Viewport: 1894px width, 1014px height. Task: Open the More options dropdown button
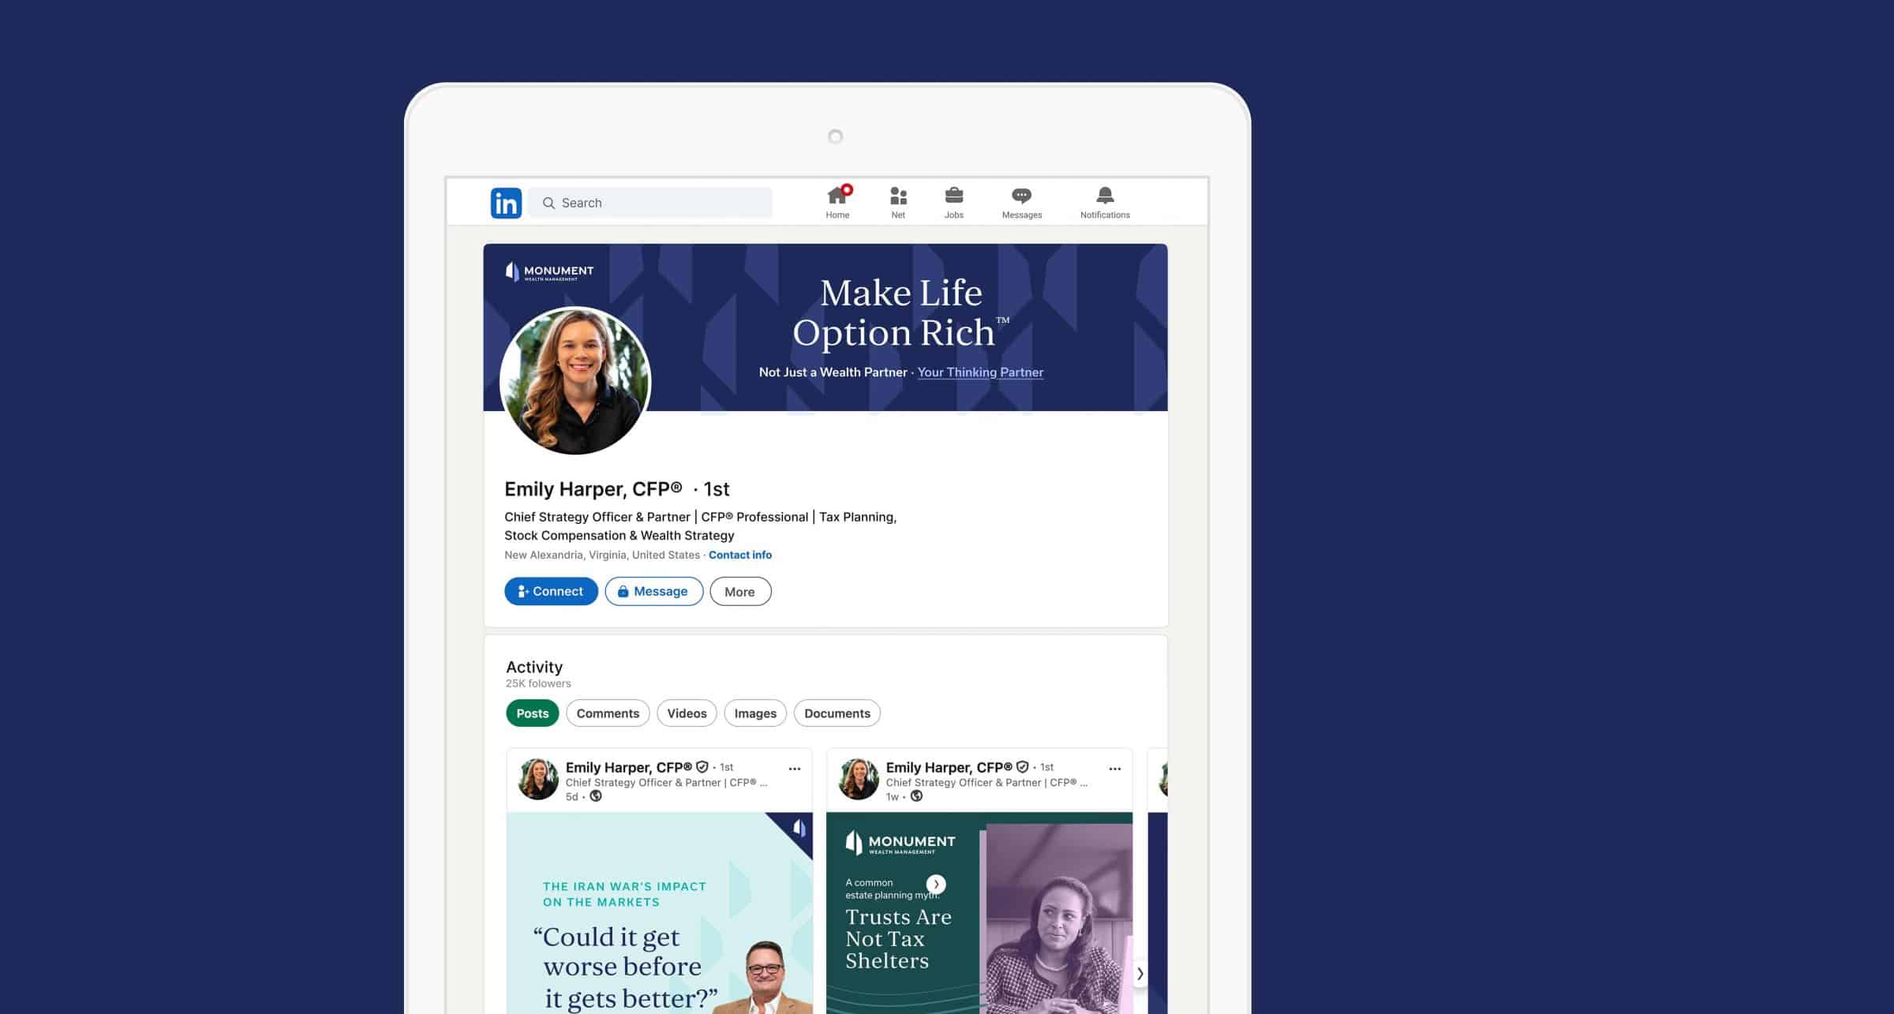(740, 591)
